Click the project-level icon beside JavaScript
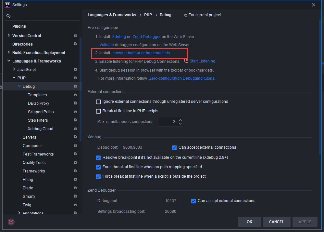The width and height of the screenshot is (324, 232). point(75,69)
